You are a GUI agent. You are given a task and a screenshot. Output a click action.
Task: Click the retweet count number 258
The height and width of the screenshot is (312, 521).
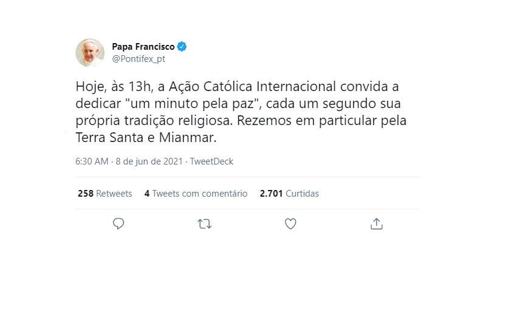tap(85, 194)
